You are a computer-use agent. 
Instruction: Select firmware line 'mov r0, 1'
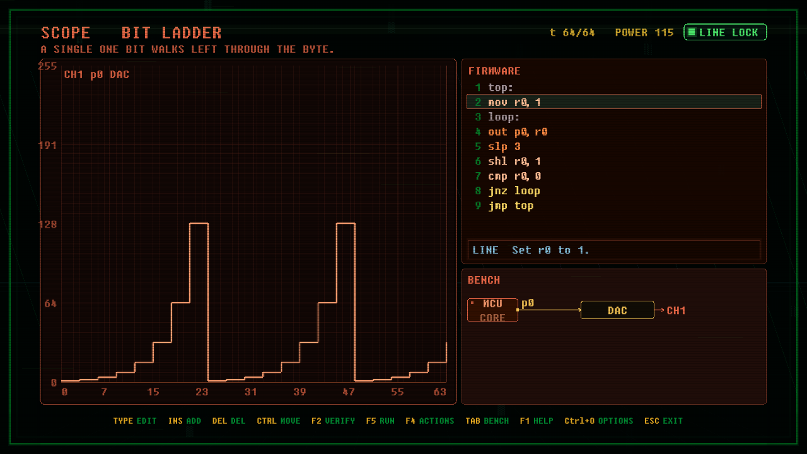[x=614, y=102]
